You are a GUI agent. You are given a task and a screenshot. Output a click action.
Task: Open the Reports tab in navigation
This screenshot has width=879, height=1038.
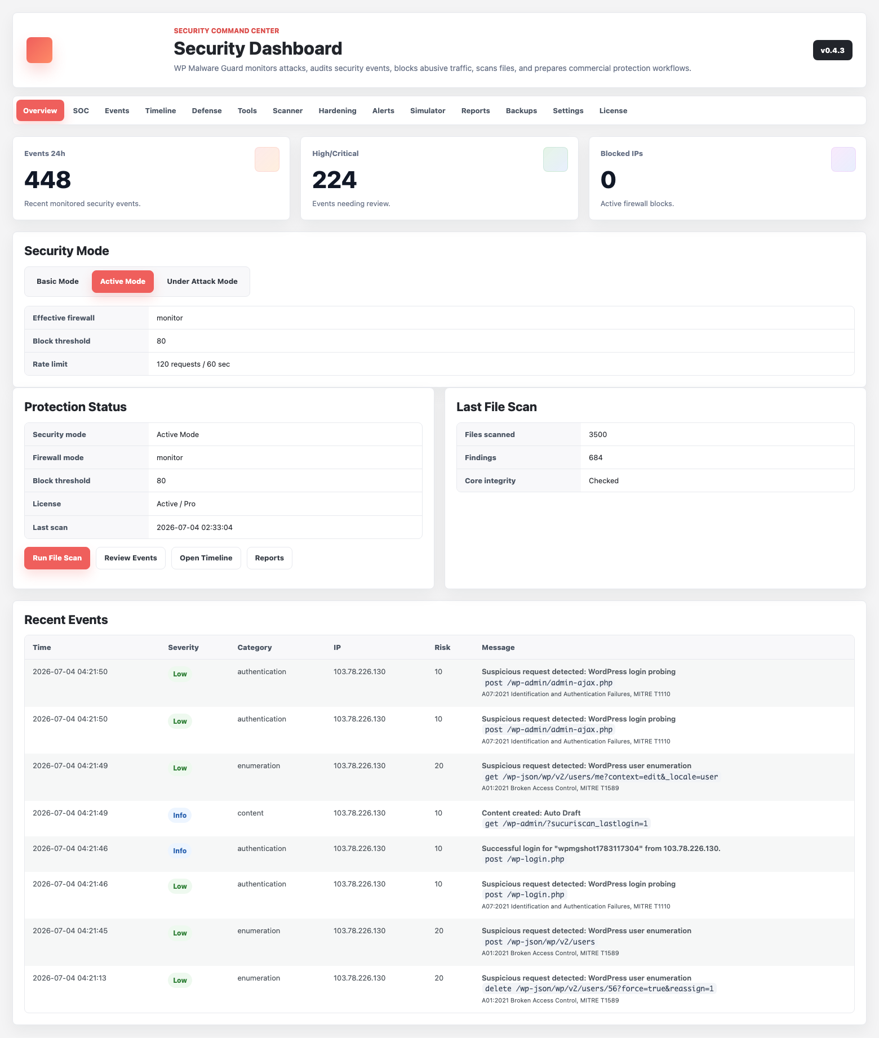(476, 110)
